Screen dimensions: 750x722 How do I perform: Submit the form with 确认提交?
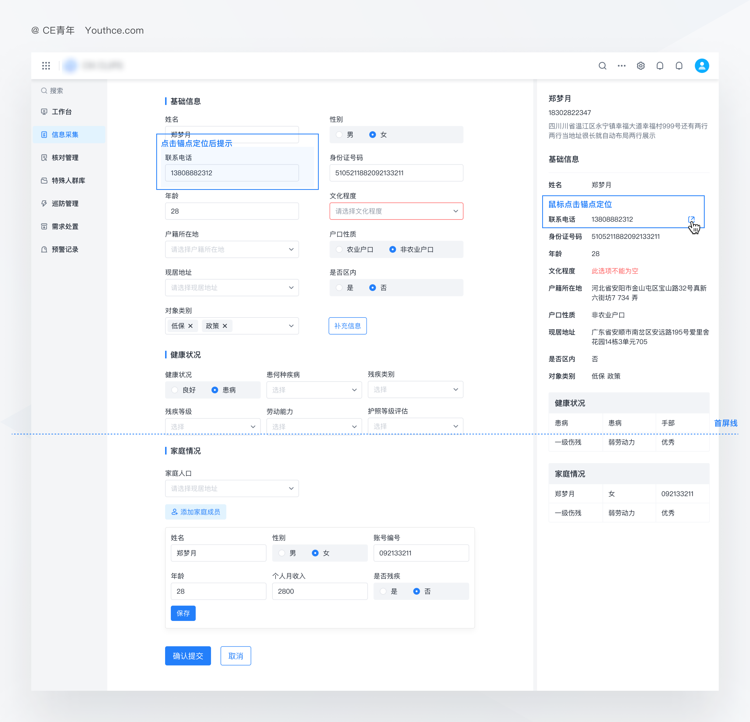click(x=188, y=656)
